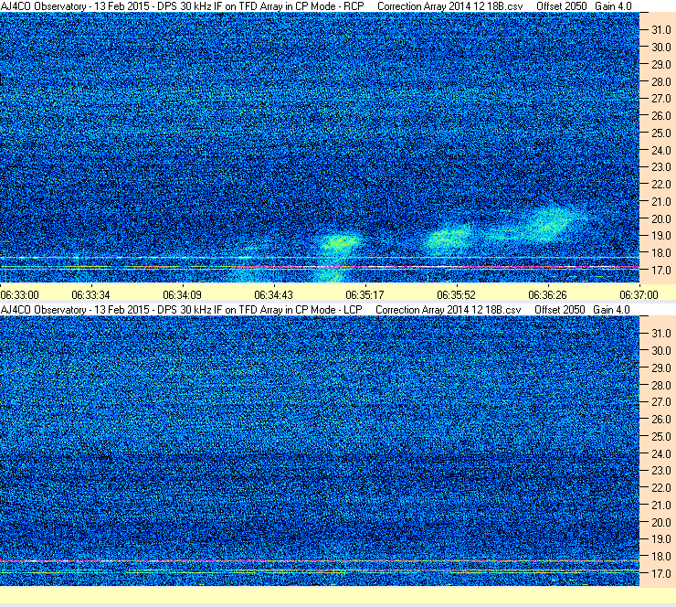The image size is (676, 607).
Task: Click the 29.0 frequency label in LCP panel
Action: (660, 368)
